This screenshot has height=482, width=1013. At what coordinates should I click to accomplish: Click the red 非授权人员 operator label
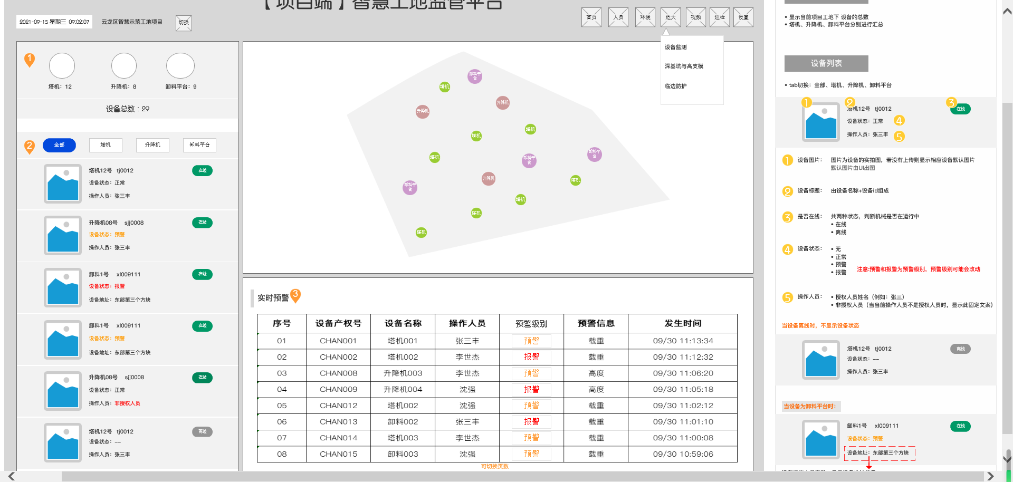[x=127, y=403]
